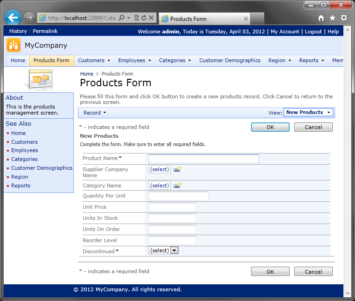Click the browser Forward arrow button
This screenshot has height=301, width=355.
29,18
